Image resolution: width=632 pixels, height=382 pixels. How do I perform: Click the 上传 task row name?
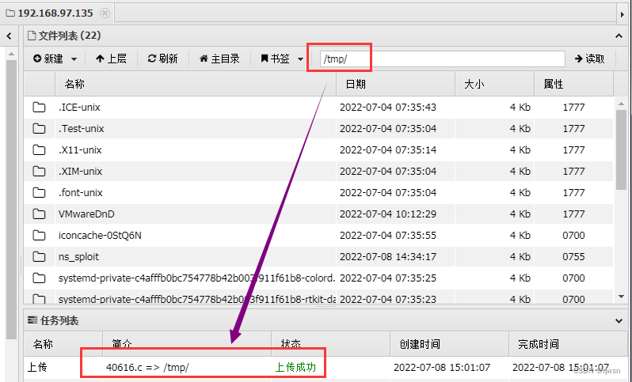pos(37,367)
